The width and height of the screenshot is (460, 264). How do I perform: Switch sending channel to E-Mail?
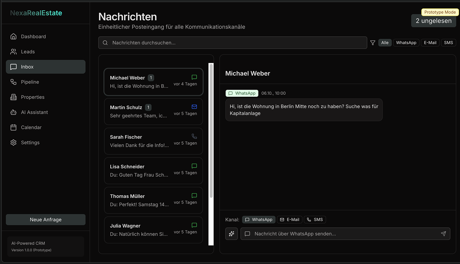tap(289, 220)
